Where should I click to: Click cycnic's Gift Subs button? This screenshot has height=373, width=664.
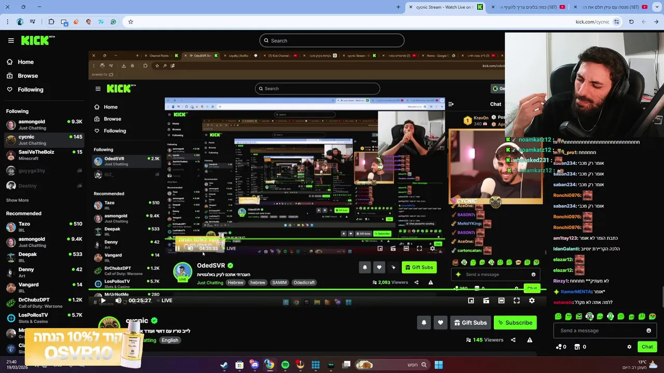pyautogui.click(x=471, y=323)
